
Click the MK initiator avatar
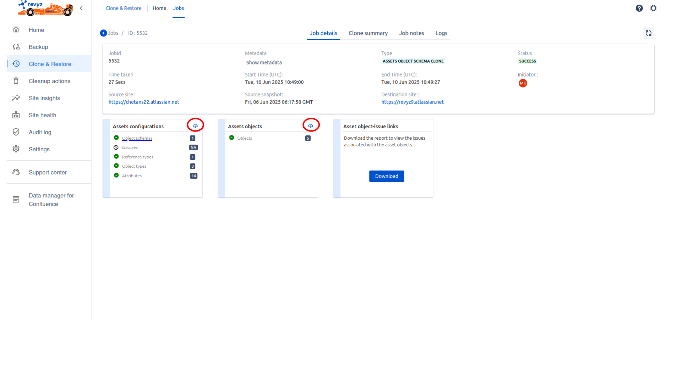(x=523, y=83)
